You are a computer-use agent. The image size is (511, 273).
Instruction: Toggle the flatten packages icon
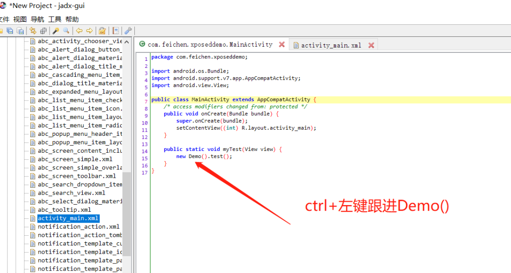coord(44,31)
